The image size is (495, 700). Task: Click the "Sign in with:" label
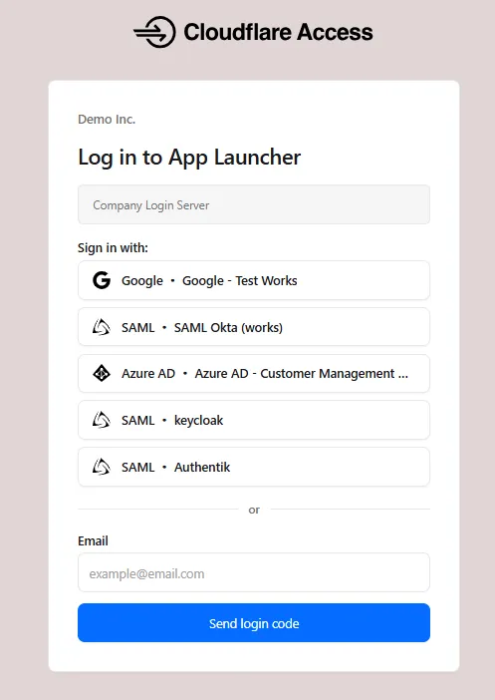coord(113,247)
